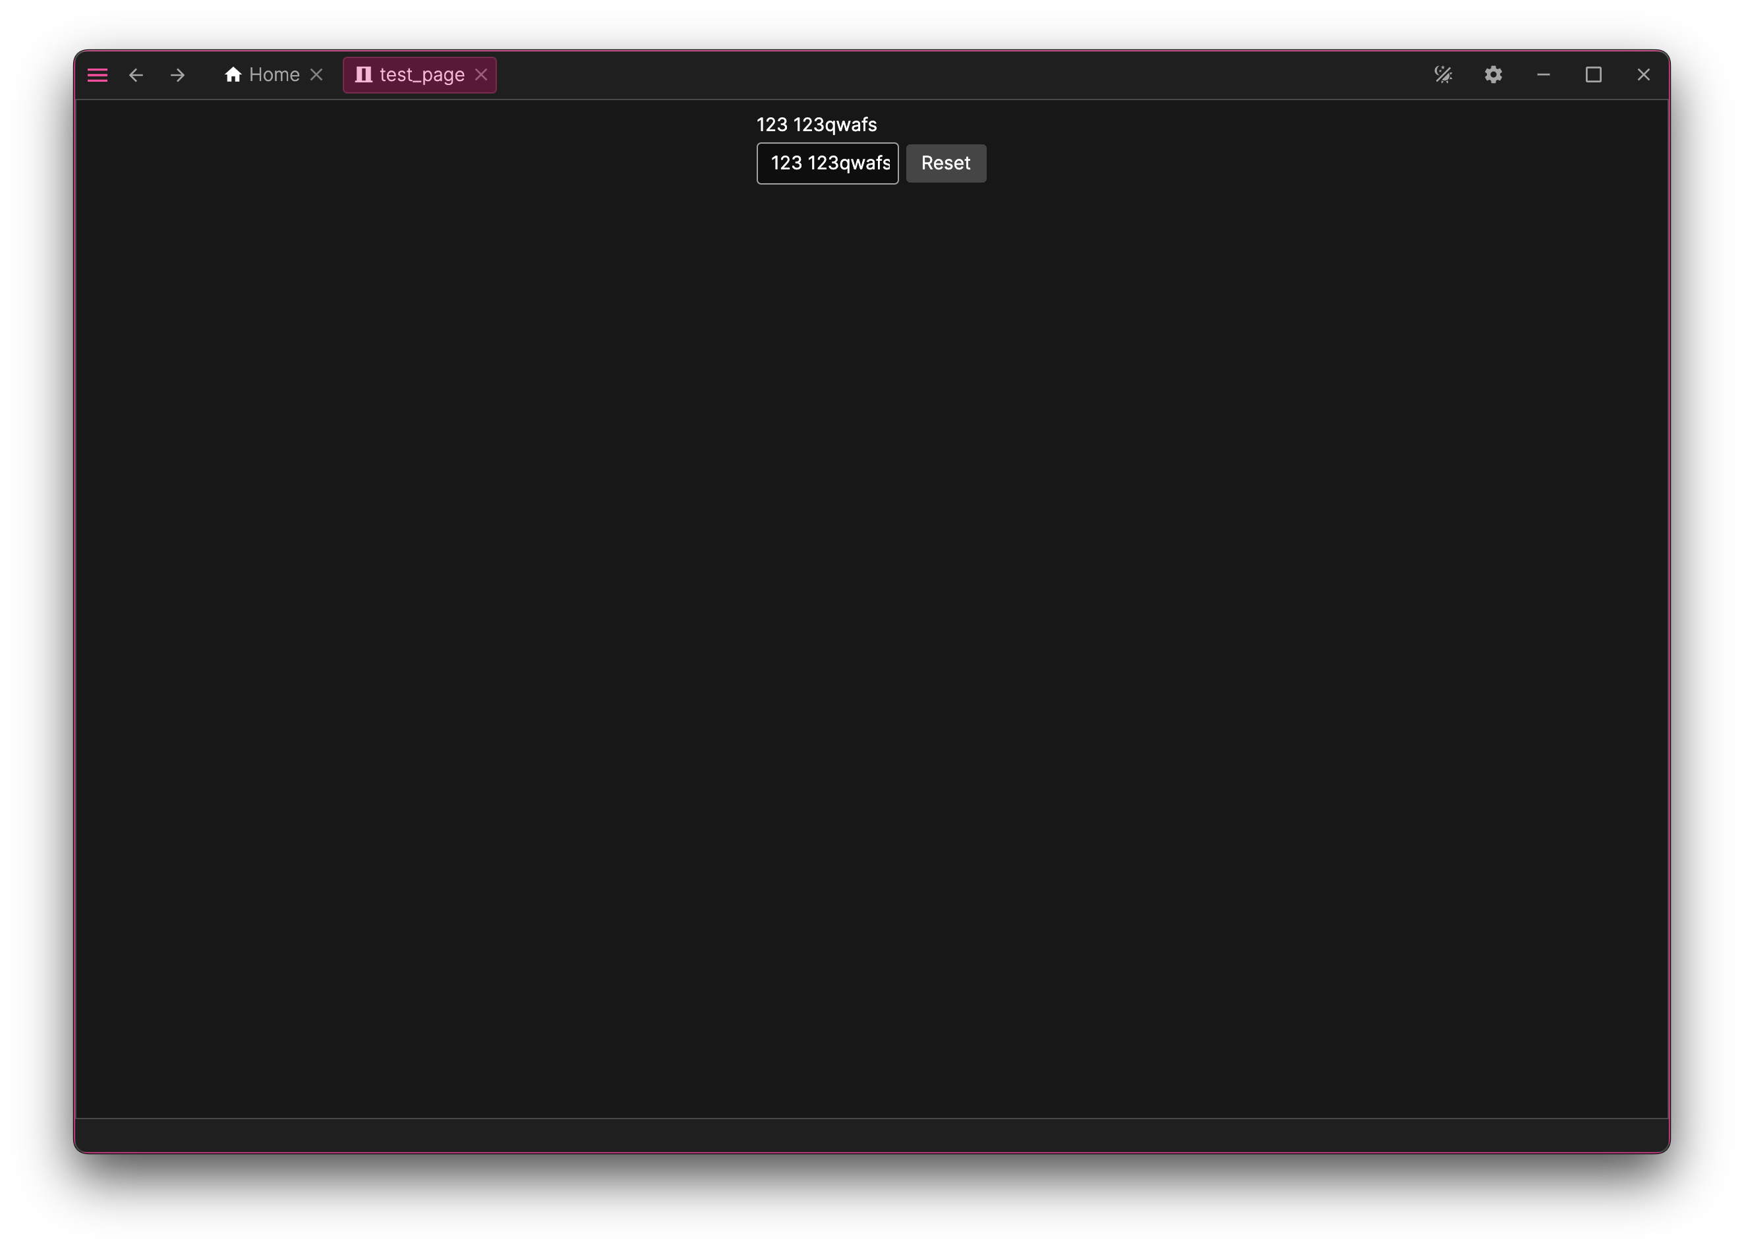Focus the input field showing 123 123qwafs
1744x1251 pixels.
[x=827, y=163]
